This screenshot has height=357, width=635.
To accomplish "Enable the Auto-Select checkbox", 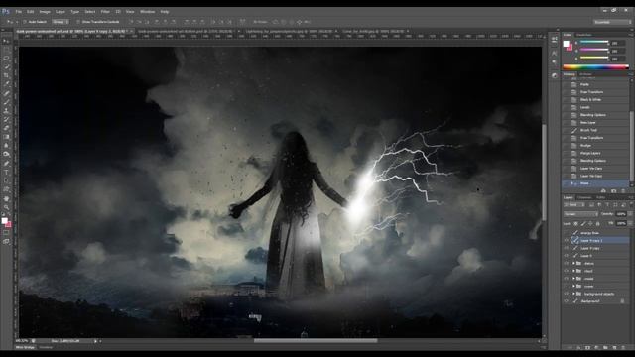I will pyautogui.click(x=25, y=22).
